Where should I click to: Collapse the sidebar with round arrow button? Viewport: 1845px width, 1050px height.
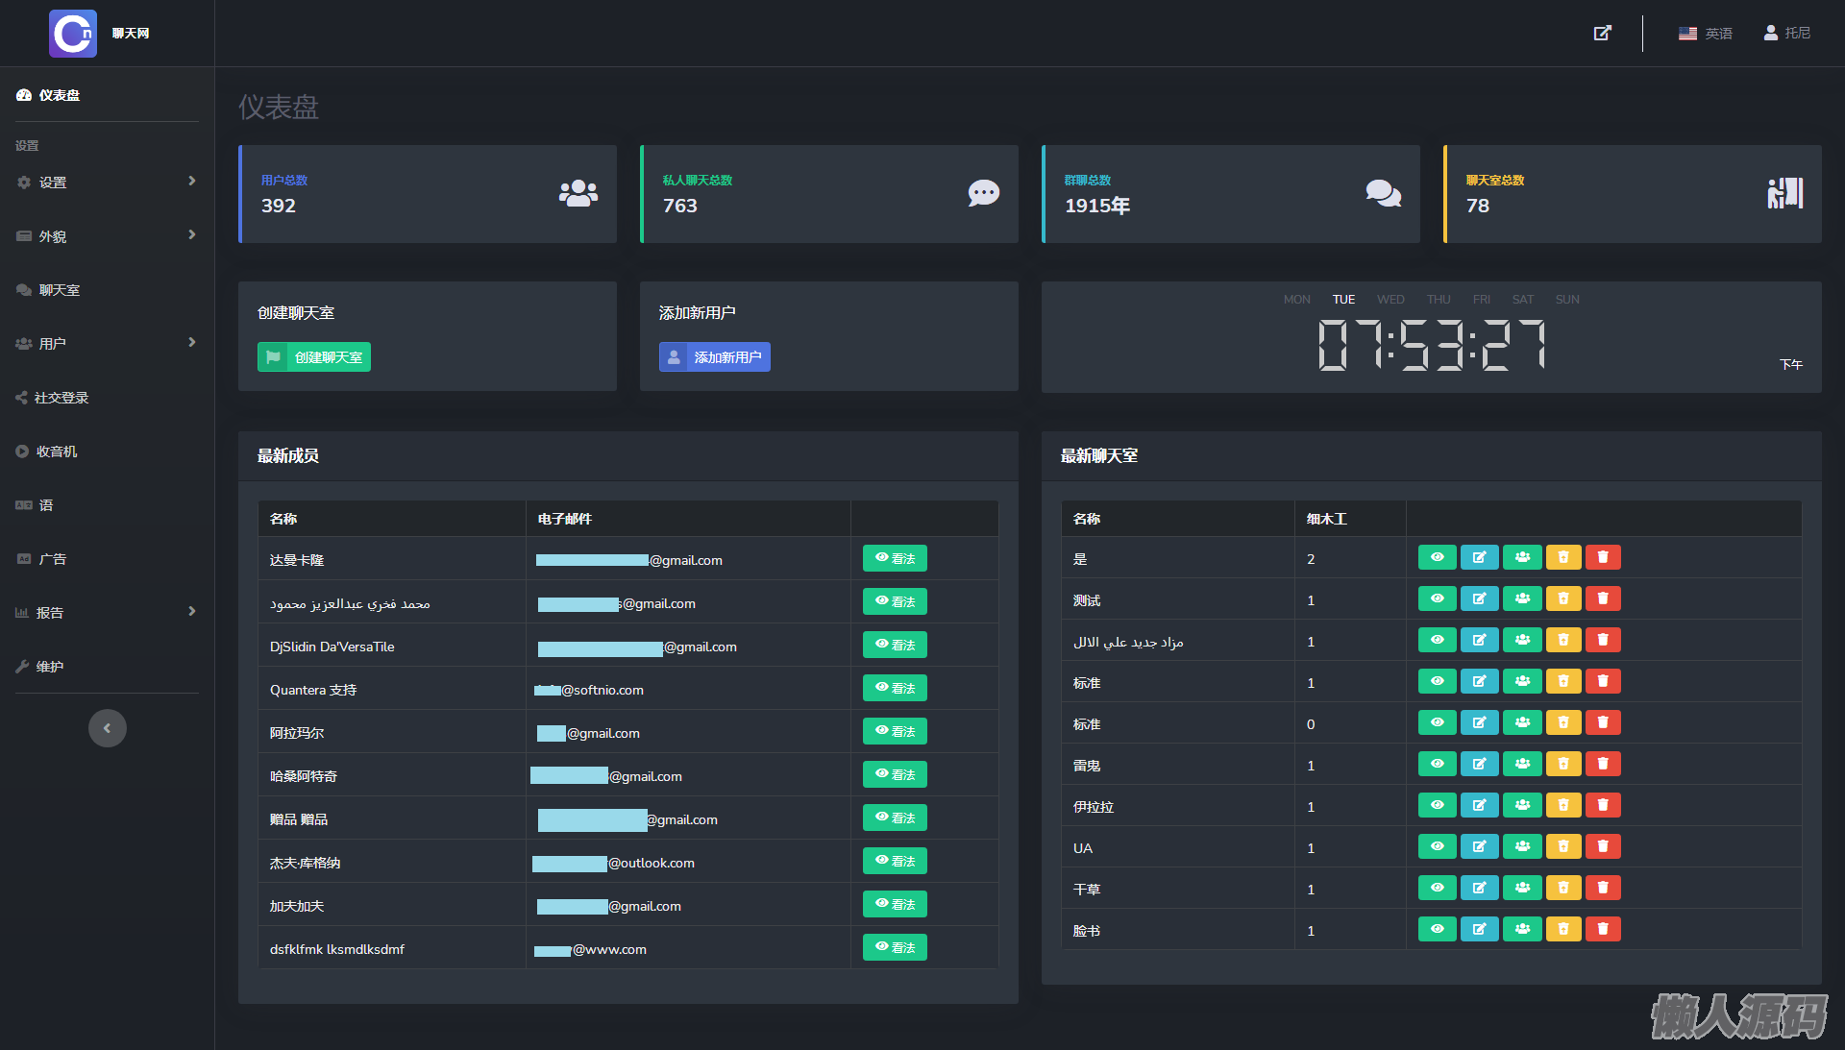point(108,728)
